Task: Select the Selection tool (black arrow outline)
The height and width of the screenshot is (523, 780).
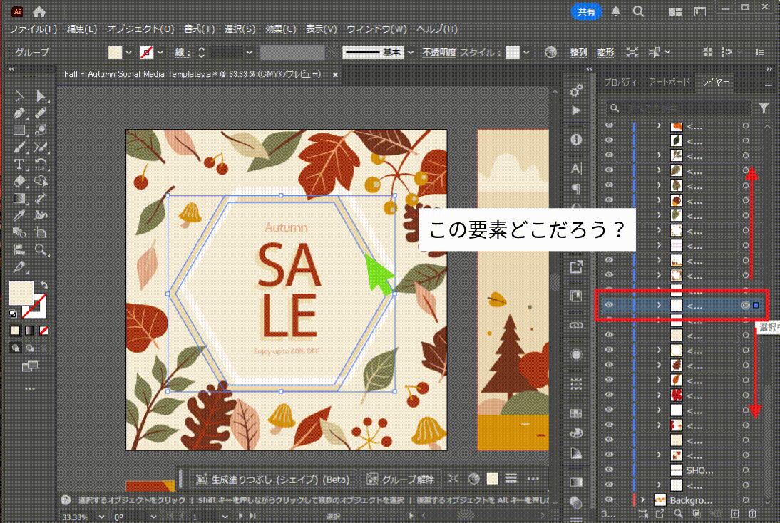Action: tap(19, 95)
